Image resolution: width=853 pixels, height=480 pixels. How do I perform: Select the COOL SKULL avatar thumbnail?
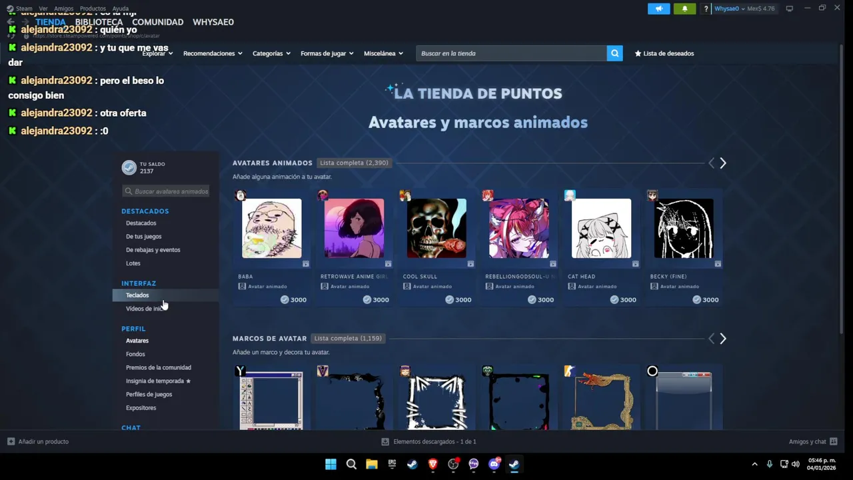(436, 229)
